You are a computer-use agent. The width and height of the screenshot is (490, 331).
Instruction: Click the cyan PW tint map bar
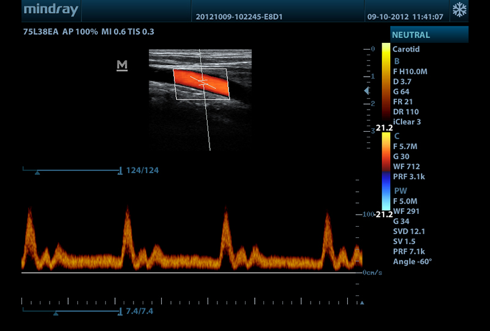[386, 199]
